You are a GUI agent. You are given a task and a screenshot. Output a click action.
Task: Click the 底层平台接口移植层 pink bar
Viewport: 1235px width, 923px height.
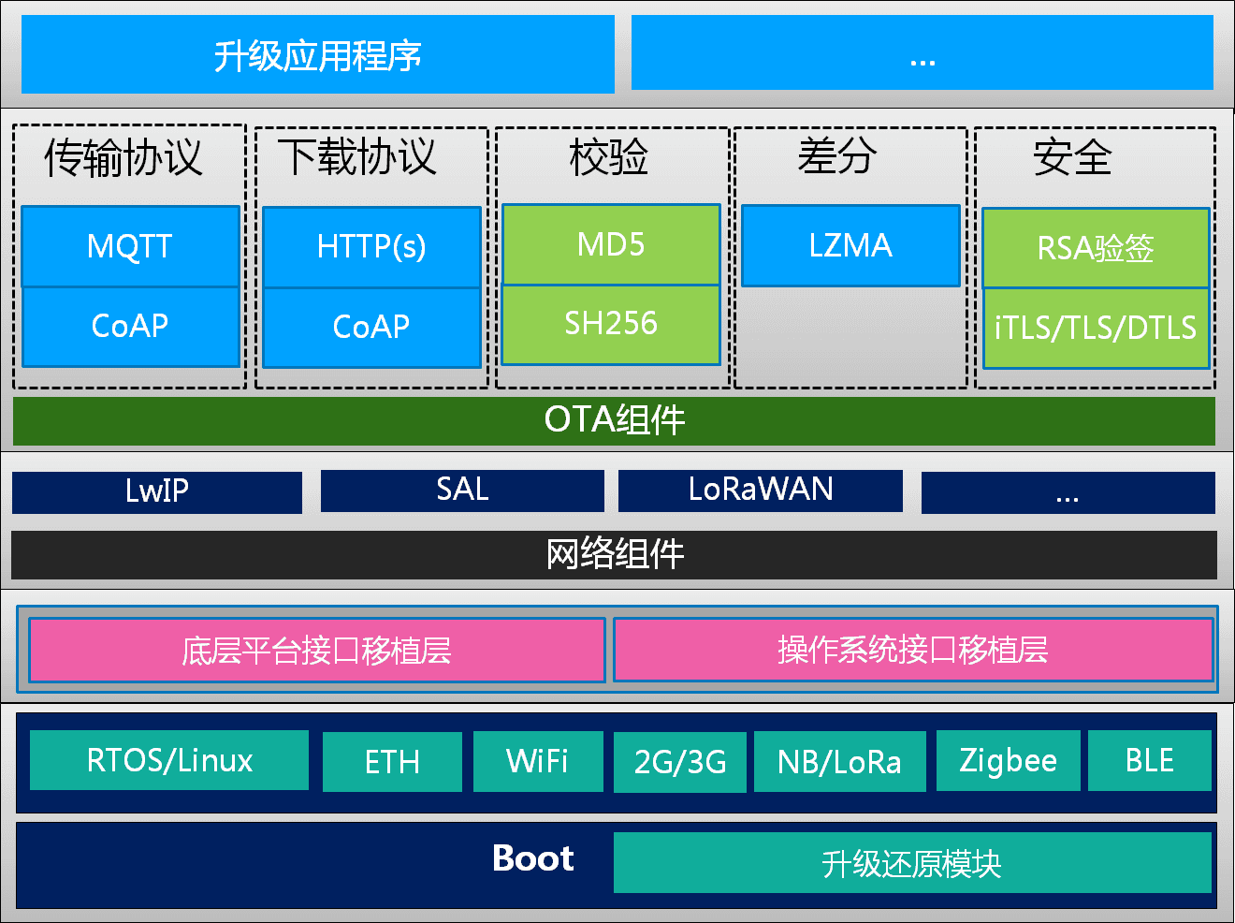click(x=316, y=651)
